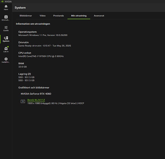This screenshot has height=159, width=165.
Task: Click the NVIDIA GeForce RTX 4060 entry
Action: [x=36, y=94]
